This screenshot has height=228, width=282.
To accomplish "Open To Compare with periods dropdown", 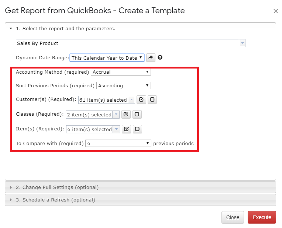I will pos(118,143).
